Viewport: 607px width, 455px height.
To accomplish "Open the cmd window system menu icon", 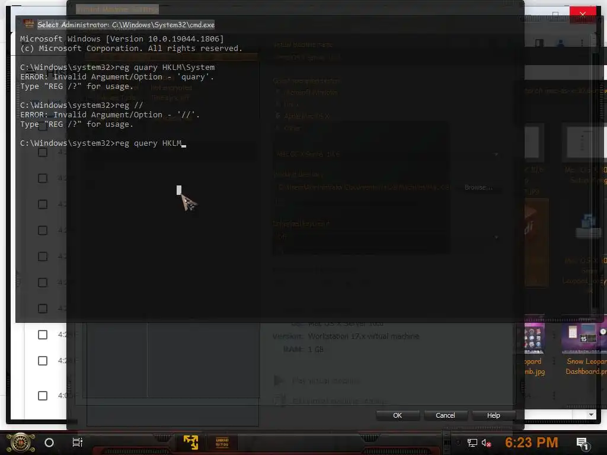I will [x=28, y=24].
